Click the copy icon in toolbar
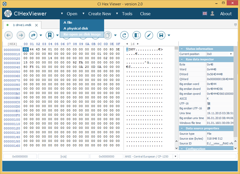This screenshot has height=174, width=240. pyautogui.click(x=108, y=35)
